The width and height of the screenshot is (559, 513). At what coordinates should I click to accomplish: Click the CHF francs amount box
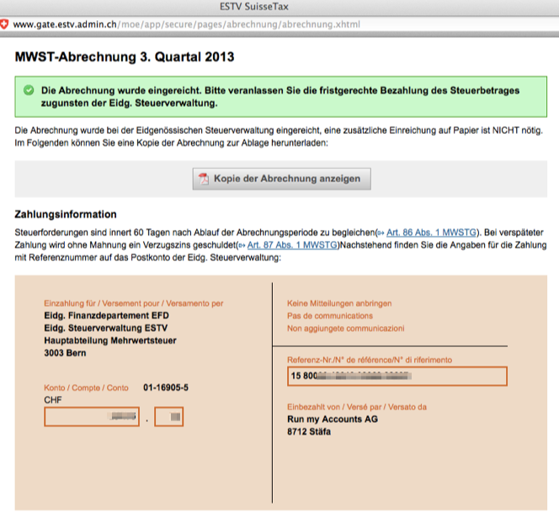tap(92, 417)
